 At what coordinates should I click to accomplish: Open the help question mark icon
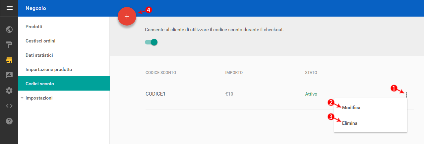[x=9, y=121]
